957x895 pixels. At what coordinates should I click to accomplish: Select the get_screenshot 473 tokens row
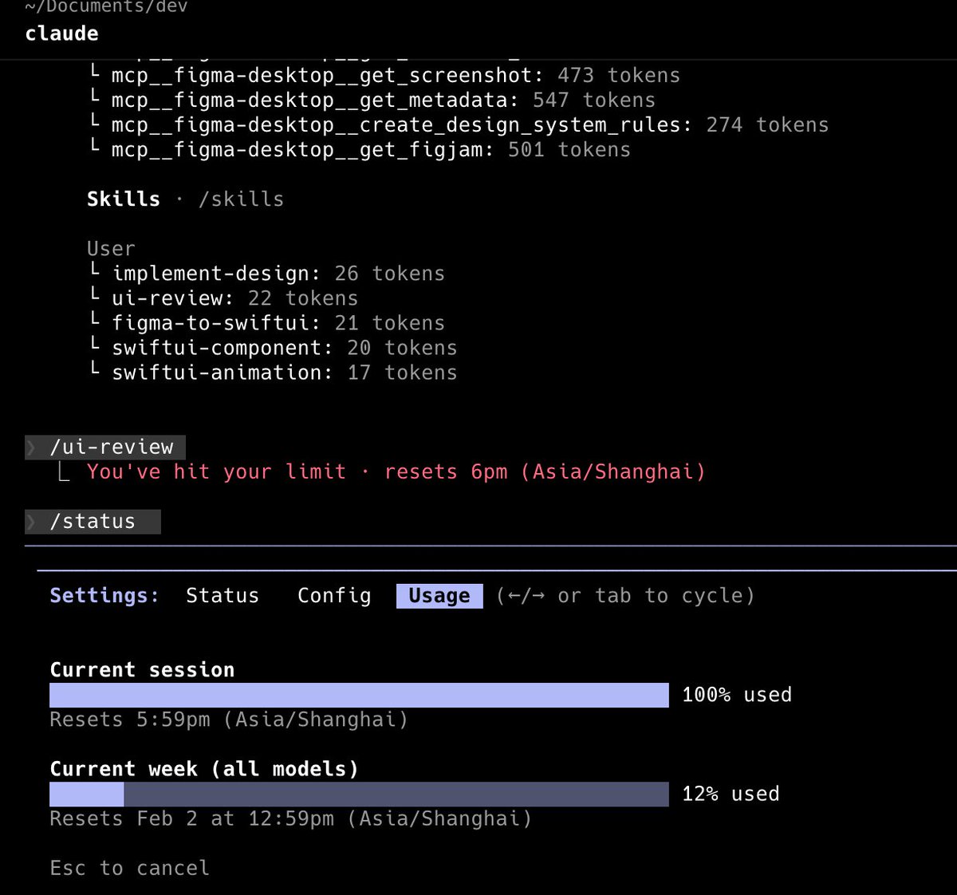(384, 76)
